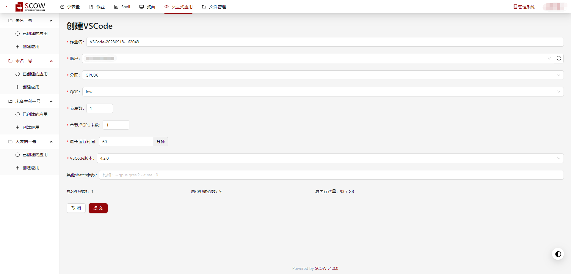Click the sidebar collapse hamburger icon
Screen dimensions: 571x274
coord(8,7)
